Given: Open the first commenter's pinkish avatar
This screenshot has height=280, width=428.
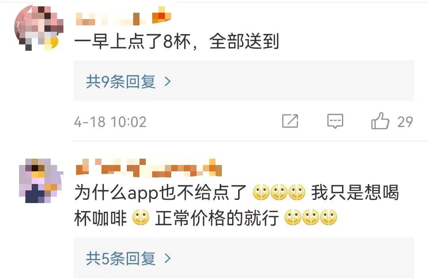Looking at the screenshot, I should (38, 27).
